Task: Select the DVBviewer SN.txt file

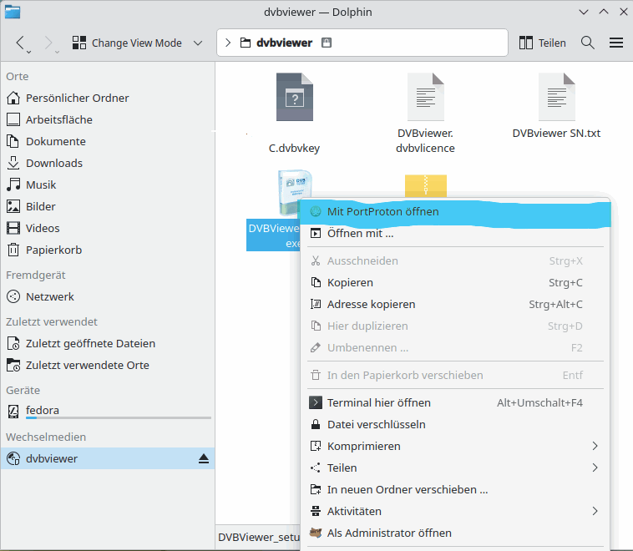Action: point(556,106)
